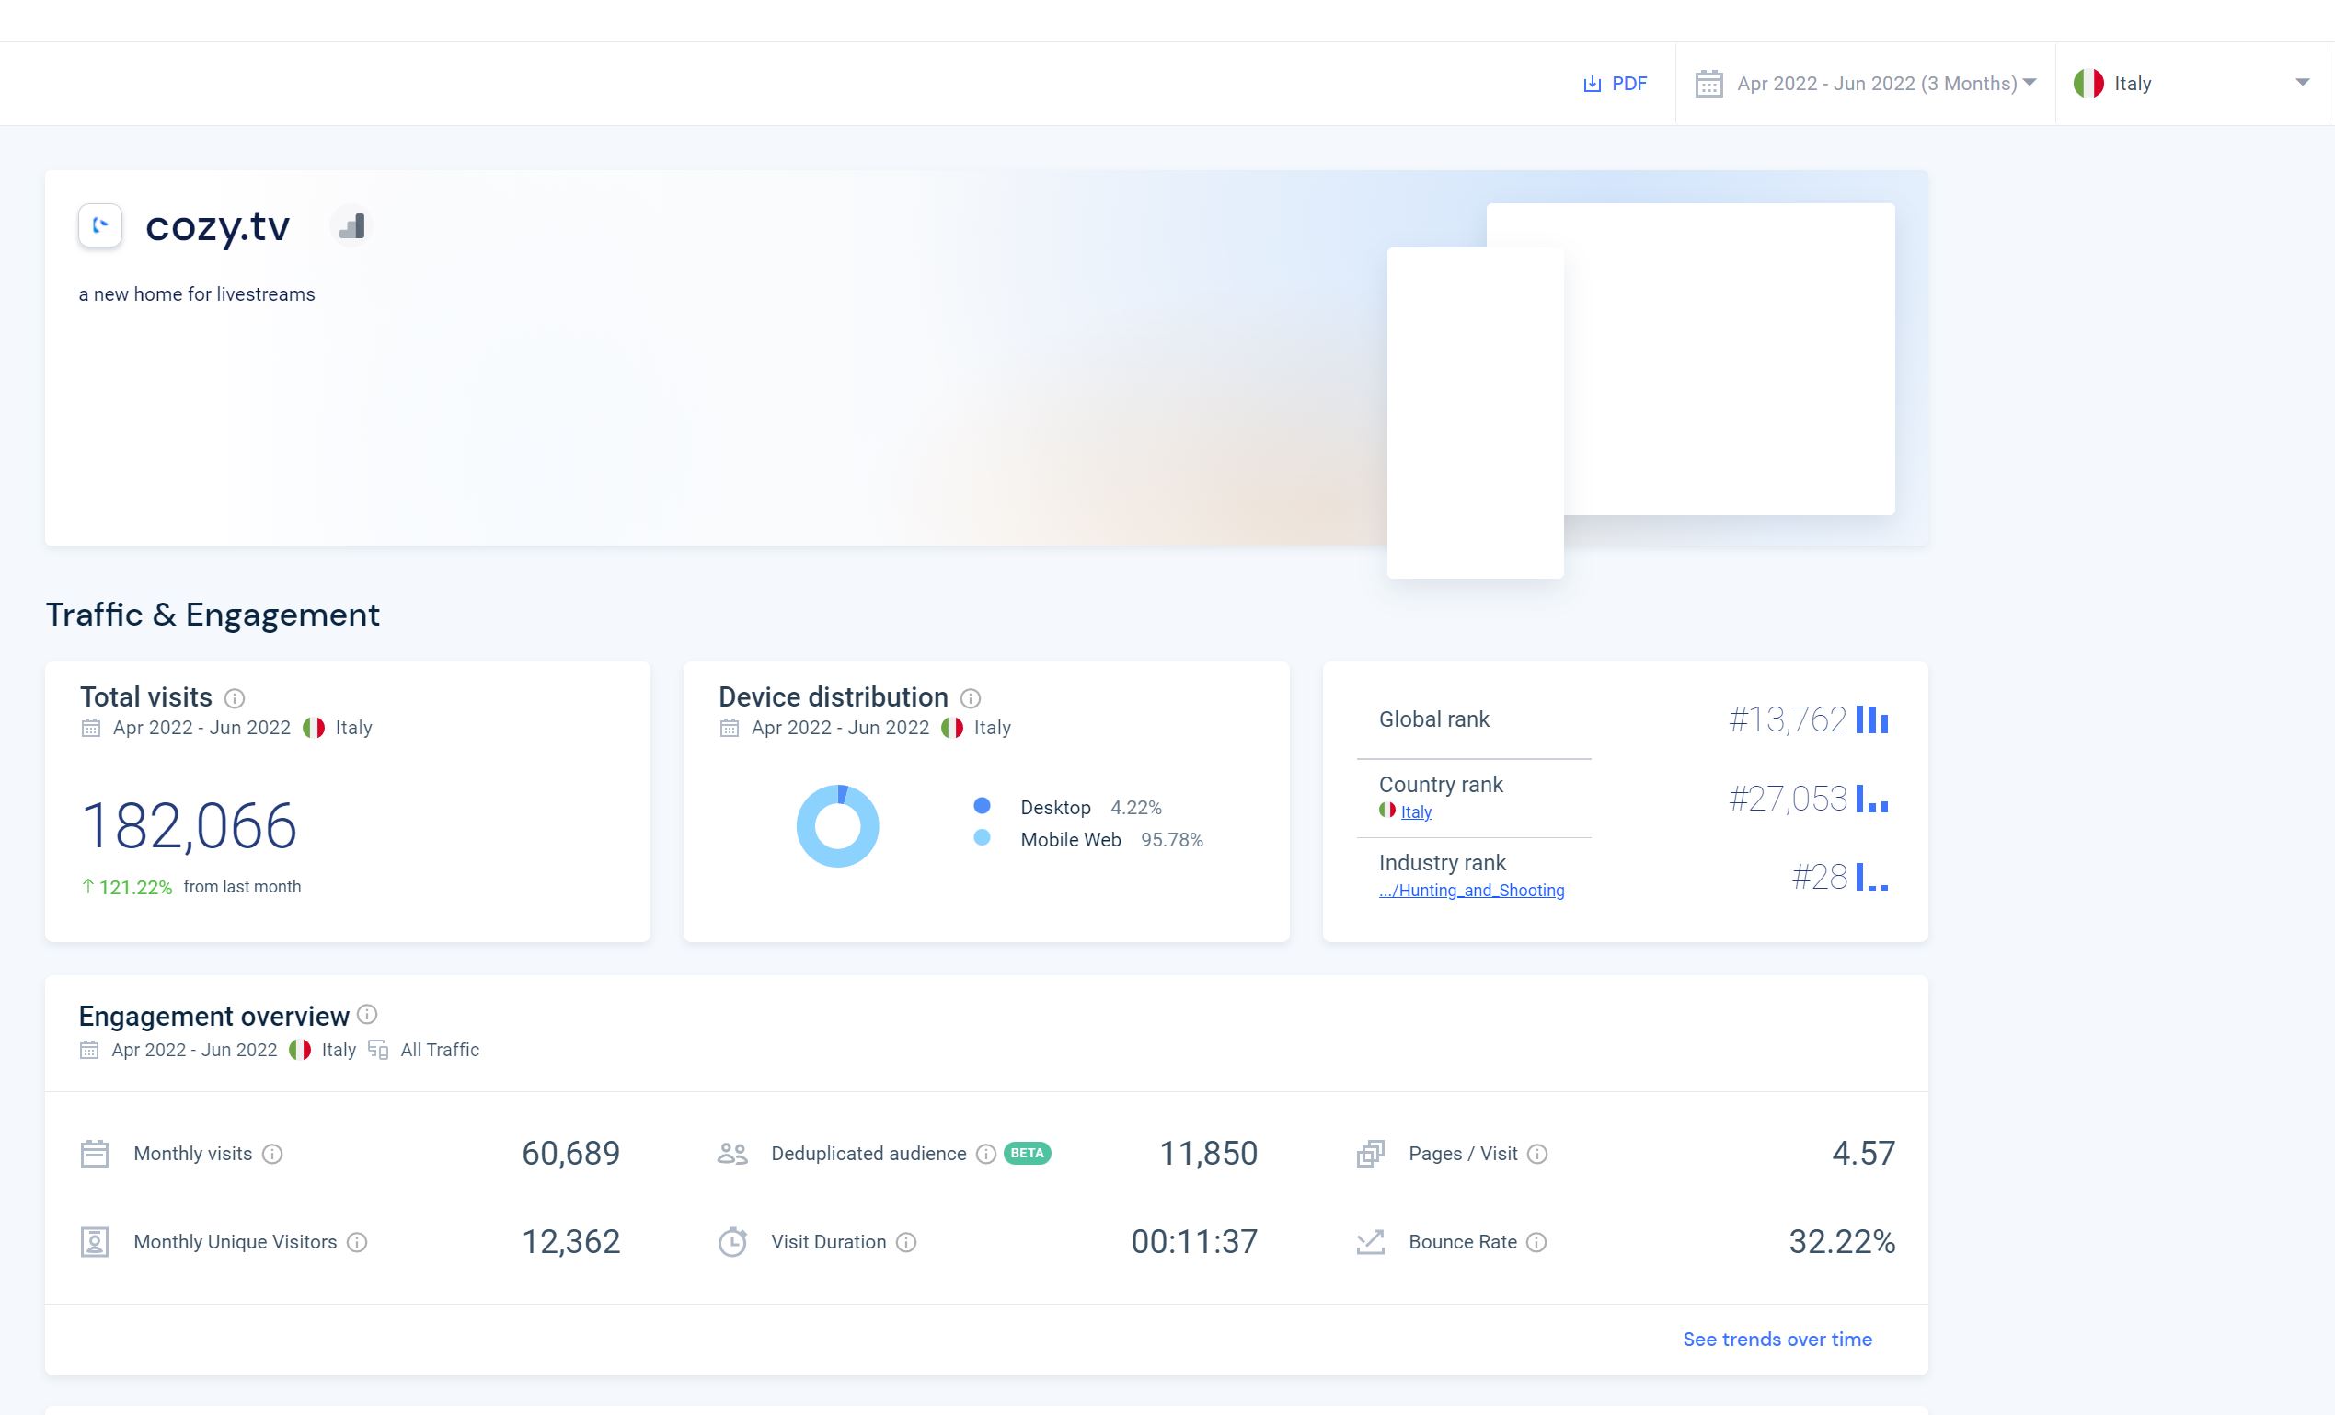This screenshot has height=1415, width=2335.
Task: Click the Mobile Web share value 95.78%
Action: (1172, 840)
